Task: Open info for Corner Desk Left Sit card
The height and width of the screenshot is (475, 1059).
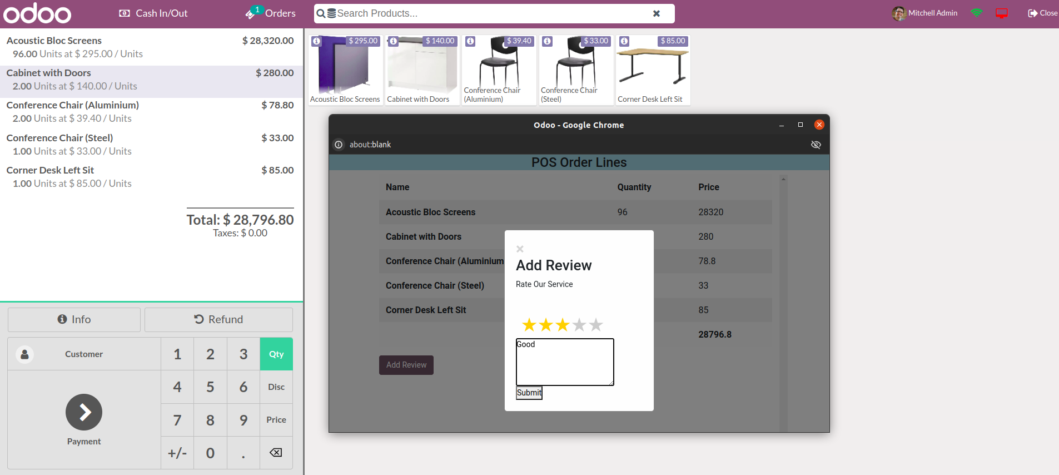Action: click(x=624, y=41)
